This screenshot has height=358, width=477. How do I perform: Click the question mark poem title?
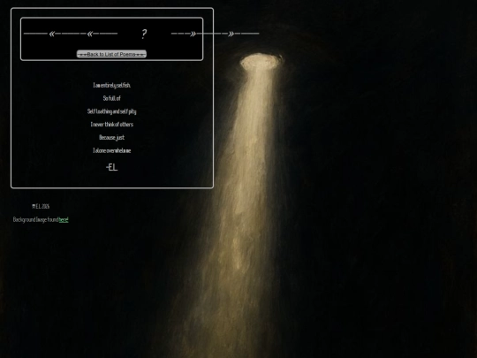click(x=144, y=34)
